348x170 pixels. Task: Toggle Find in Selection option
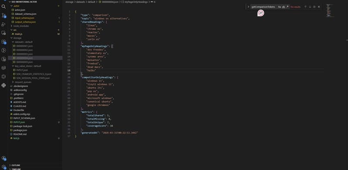pos(314,7)
